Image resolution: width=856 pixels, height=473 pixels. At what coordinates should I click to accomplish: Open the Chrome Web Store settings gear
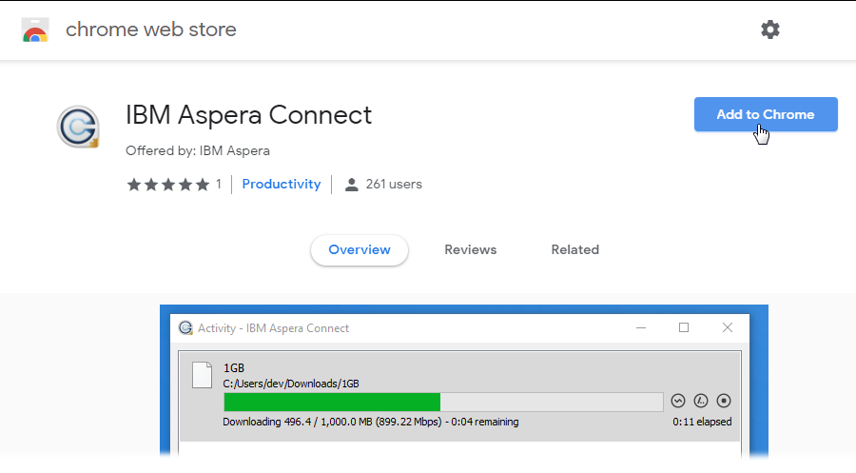tap(769, 30)
